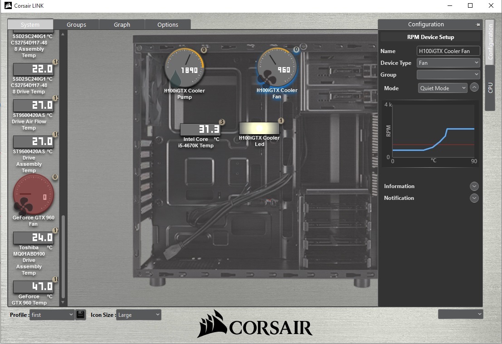Collapse the Mode fan curve with the chevron button

474,87
